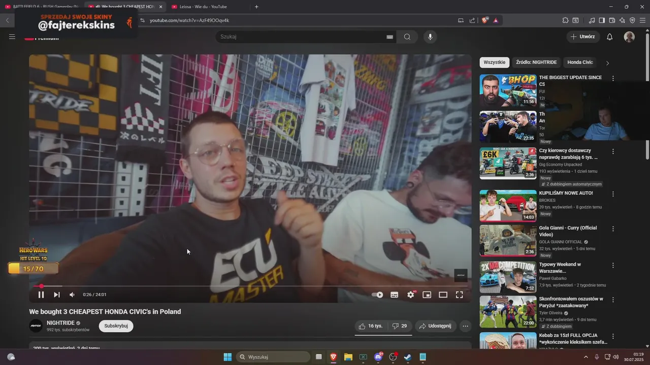The height and width of the screenshot is (365, 650).
Task: Open the account avatar menu
Action: (x=629, y=36)
